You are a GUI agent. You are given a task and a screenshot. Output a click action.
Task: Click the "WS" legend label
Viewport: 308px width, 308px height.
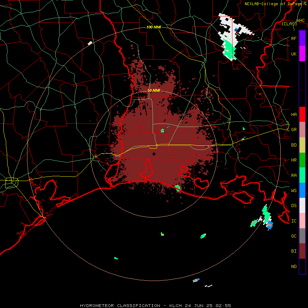[x=294, y=190]
